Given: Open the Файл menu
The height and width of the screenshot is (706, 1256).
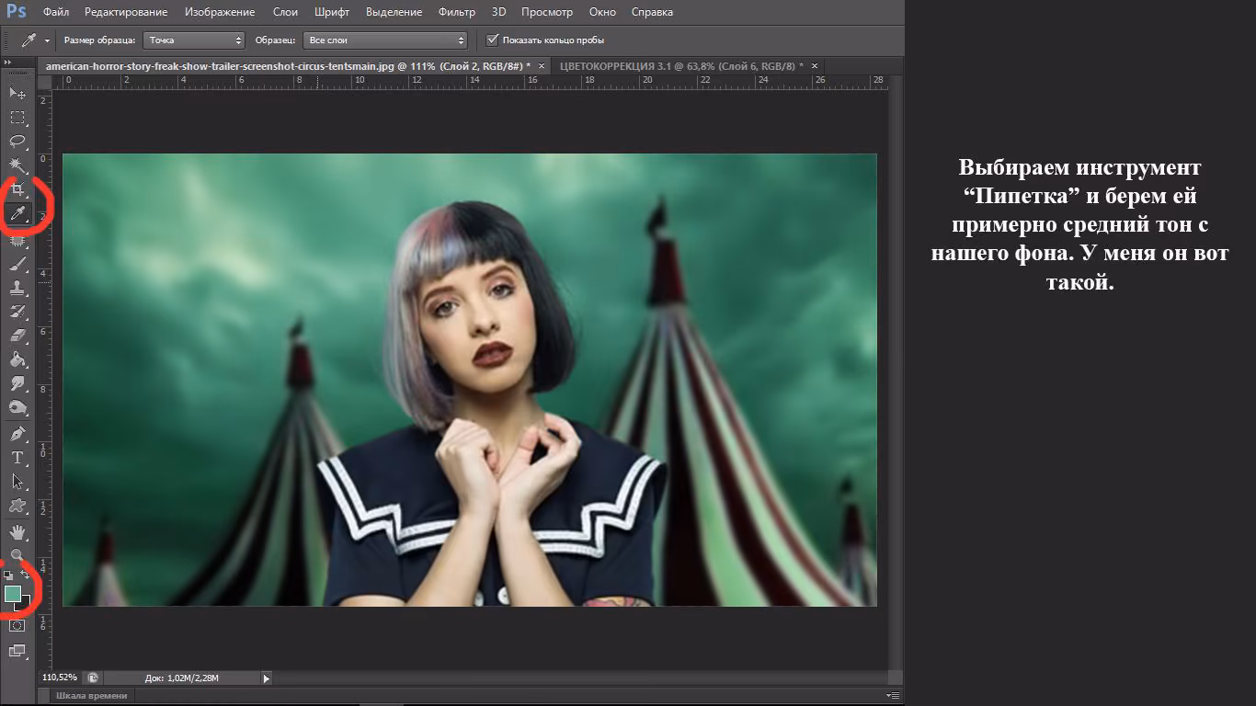Looking at the screenshot, I should click(x=55, y=12).
